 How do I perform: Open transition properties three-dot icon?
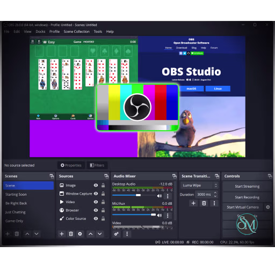point(214,203)
